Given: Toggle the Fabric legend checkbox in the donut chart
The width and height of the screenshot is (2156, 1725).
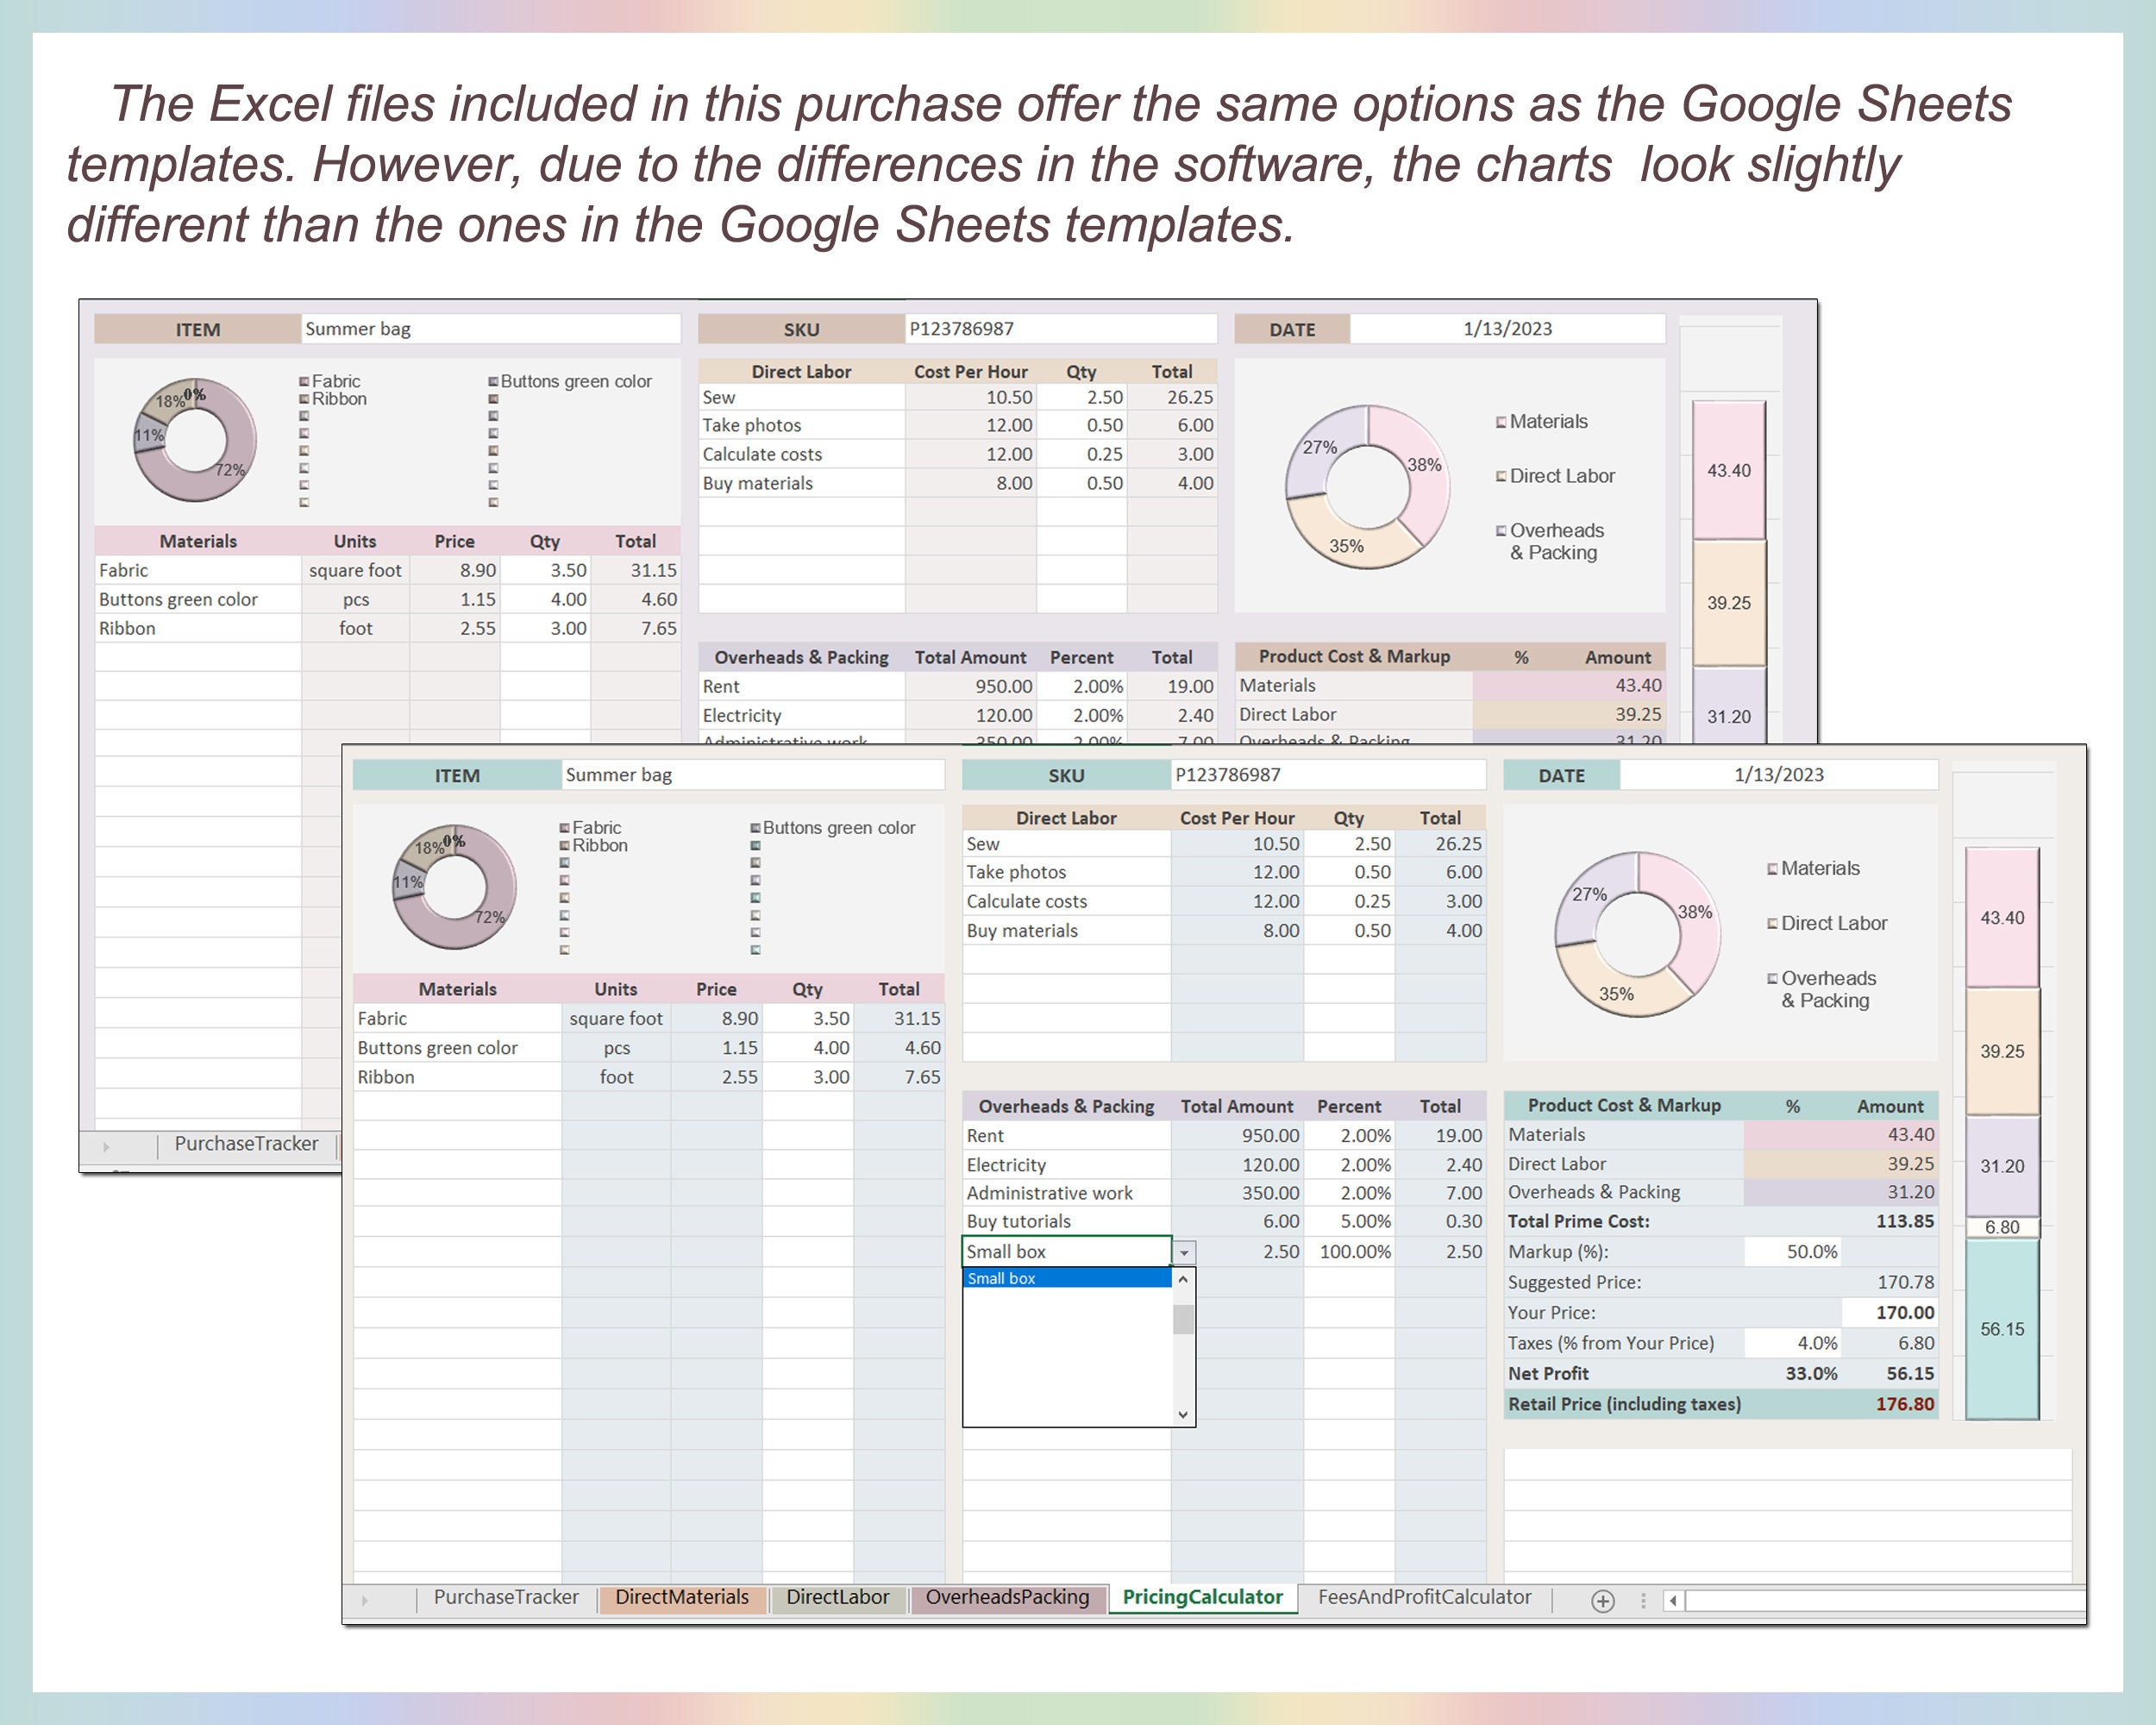Looking at the screenshot, I should tap(565, 827).
